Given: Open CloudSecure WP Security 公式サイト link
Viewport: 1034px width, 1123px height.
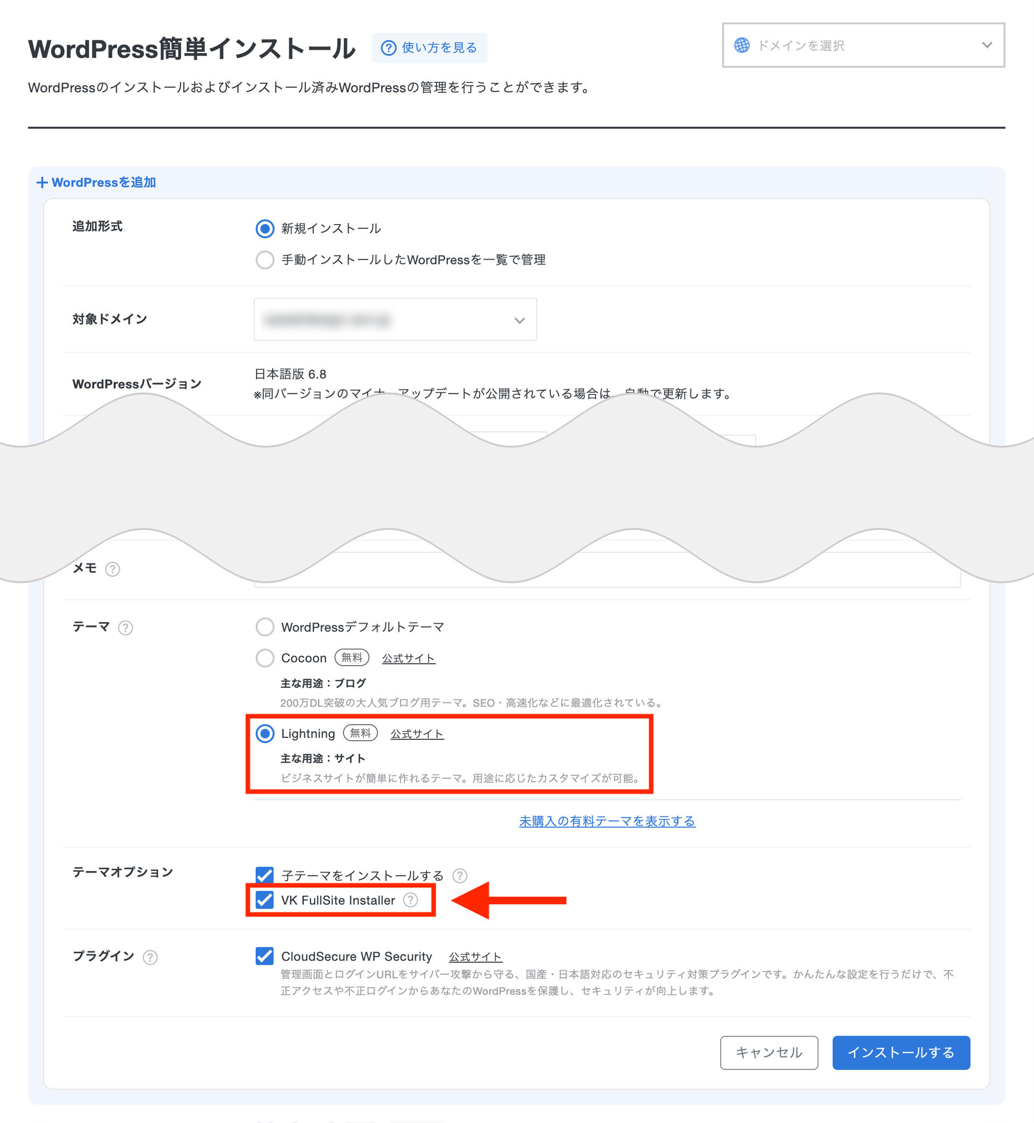Looking at the screenshot, I should (x=475, y=957).
